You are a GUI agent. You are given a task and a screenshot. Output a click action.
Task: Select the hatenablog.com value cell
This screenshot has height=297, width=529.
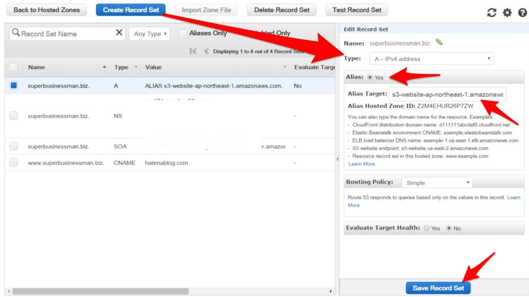point(166,163)
